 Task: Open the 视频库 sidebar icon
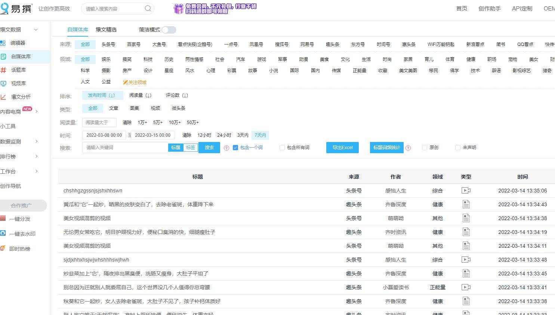click(3, 83)
